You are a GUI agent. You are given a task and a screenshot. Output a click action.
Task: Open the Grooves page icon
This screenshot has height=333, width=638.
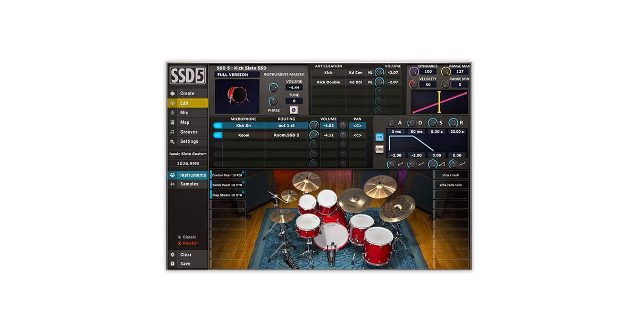click(x=172, y=131)
